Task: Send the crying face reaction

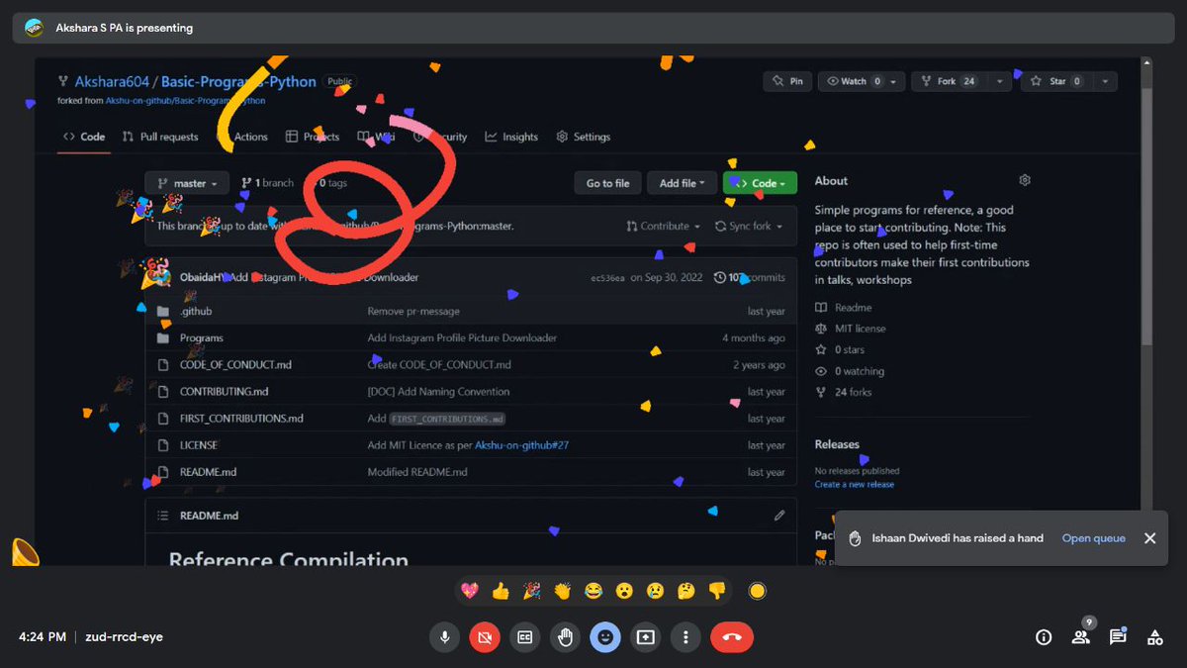Action: tap(655, 592)
